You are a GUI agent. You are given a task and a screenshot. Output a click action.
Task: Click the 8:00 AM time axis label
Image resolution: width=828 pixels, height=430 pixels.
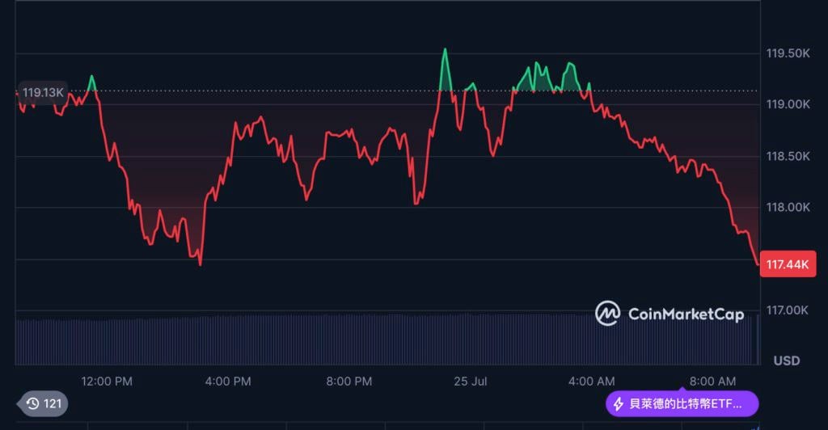click(712, 381)
